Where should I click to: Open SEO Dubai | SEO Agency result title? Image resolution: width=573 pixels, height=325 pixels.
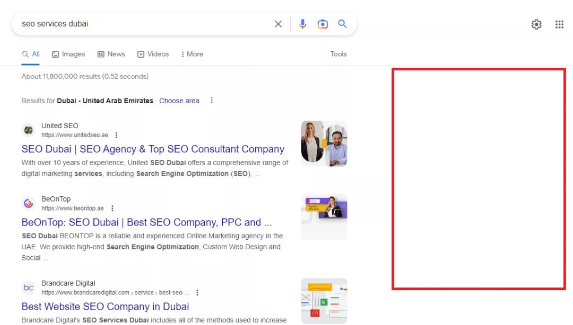pyautogui.click(x=153, y=149)
